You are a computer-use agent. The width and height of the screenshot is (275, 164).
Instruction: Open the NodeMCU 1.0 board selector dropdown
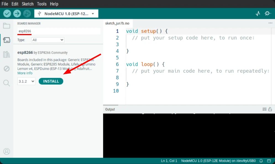point(66,14)
